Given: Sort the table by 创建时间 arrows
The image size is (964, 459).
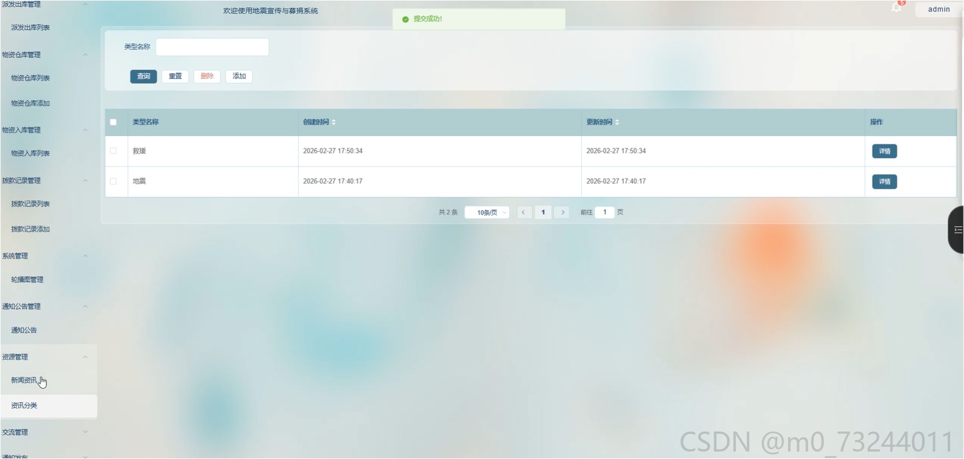Looking at the screenshot, I should pyautogui.click(x=333, y=122).
